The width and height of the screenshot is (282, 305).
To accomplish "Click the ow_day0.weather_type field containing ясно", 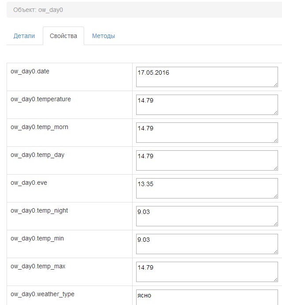I will (207, 297).
